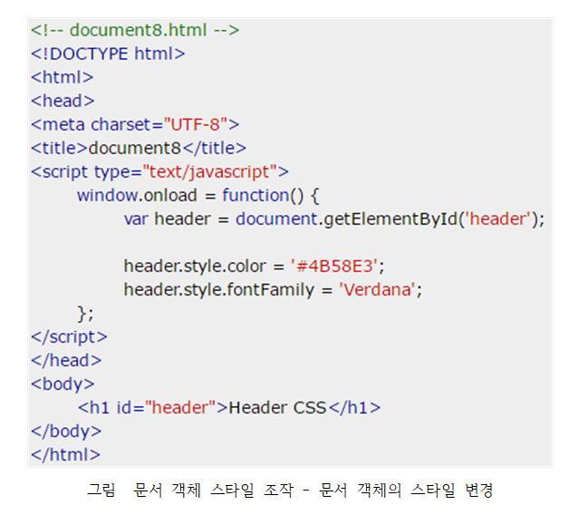This screenshot has width=578, height=515.
Task: Click the header.style.fontFamily 'Verdana' line
Action: [x=273, y=289]
